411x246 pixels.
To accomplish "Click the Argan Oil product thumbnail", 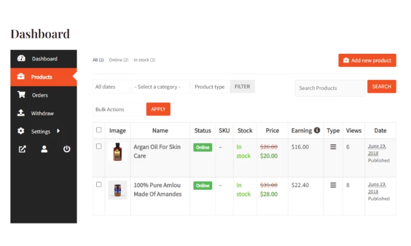I will [x=118, y=152].
